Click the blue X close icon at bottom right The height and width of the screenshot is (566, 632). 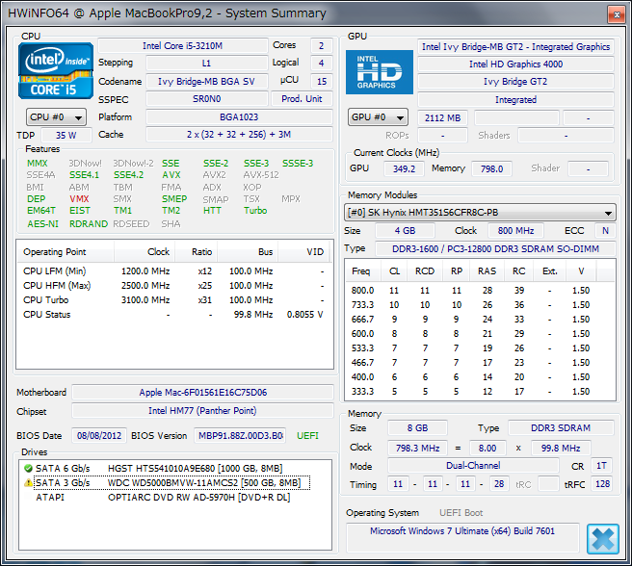tap(602, 539)
